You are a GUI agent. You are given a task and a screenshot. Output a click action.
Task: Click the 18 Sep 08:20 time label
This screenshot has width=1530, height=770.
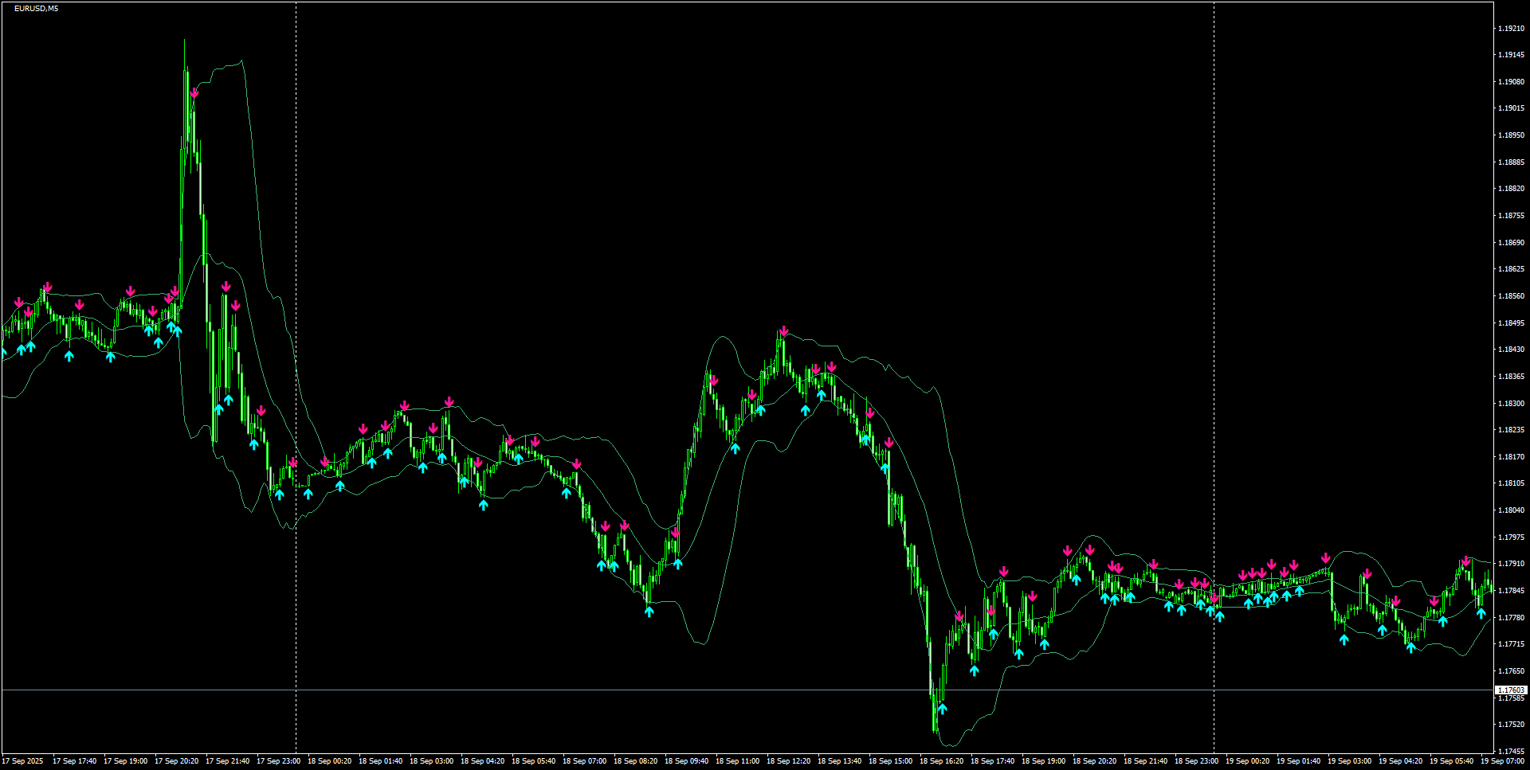click(x=635, y=761)
